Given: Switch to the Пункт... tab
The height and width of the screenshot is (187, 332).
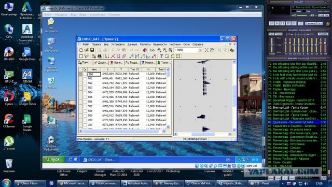Looking at the screenshot, I should click(85, 62).
